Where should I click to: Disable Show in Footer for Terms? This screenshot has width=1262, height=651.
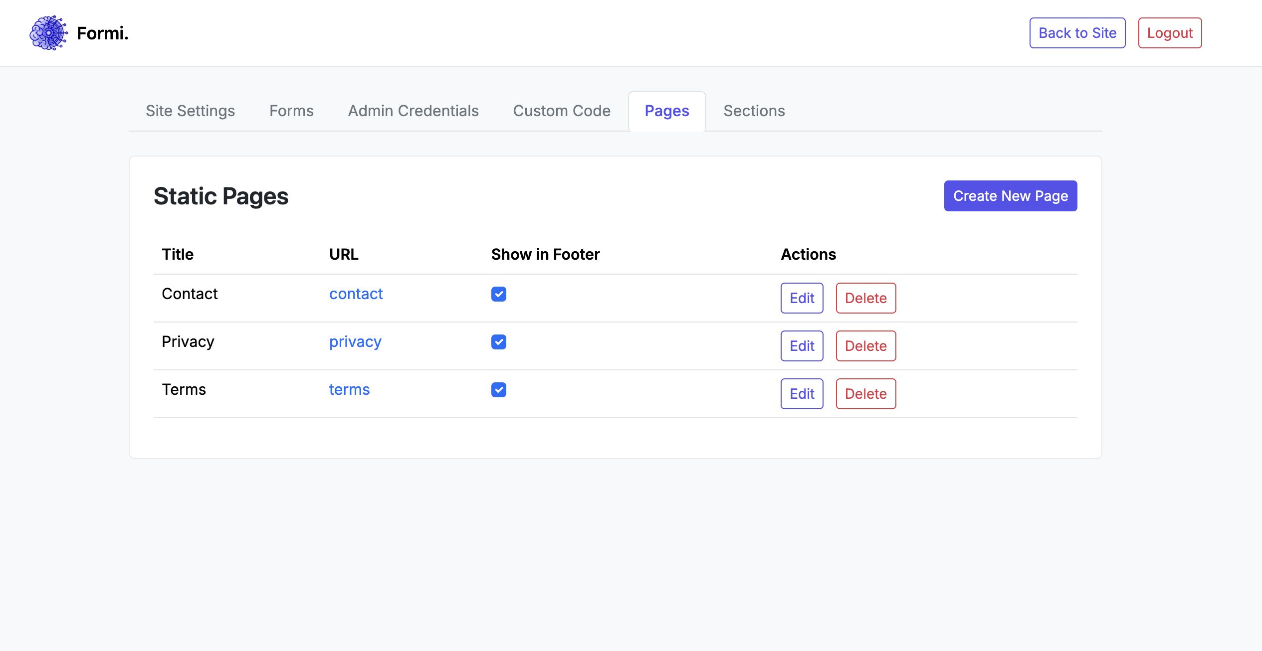pos(498,390)
